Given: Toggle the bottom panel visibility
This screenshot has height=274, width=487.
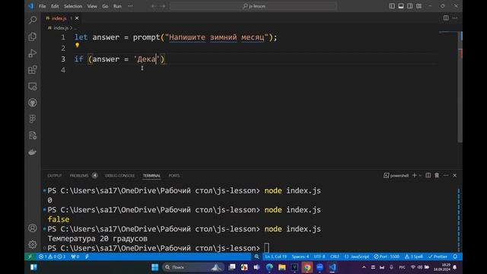Looking at the screenshot, I should click(401, 6).
